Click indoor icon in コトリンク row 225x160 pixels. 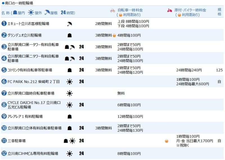[69, 70]
